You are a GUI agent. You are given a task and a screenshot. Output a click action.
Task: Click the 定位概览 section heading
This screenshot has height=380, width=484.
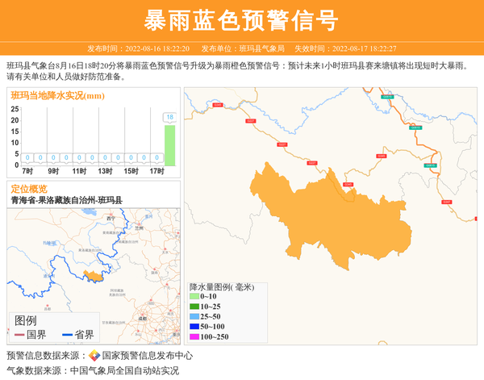click(x=29, y=189)
